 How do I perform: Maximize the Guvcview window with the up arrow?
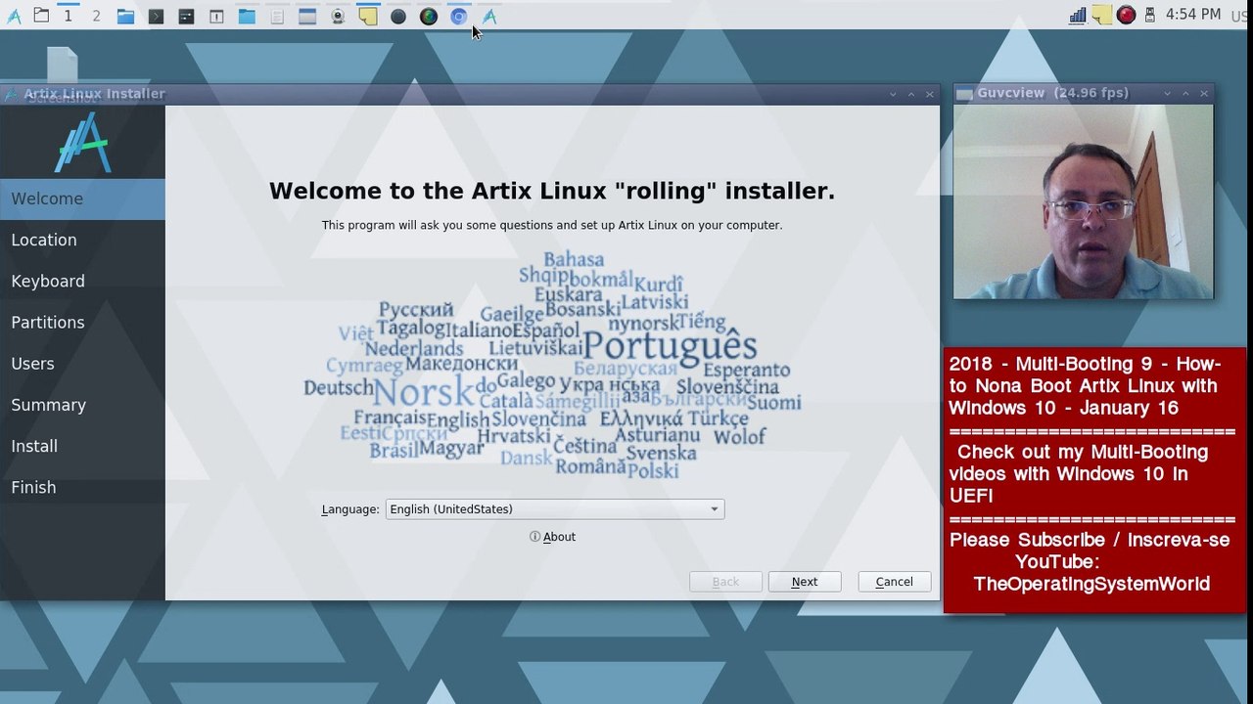(x=1185, y=94)
